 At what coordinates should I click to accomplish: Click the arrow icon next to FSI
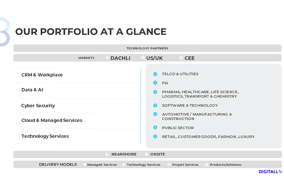tap(155, 83)
